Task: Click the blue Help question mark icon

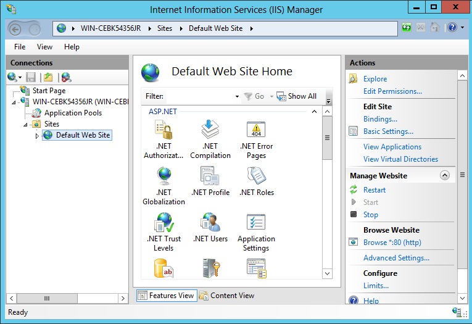Action: tap(452, 28)
